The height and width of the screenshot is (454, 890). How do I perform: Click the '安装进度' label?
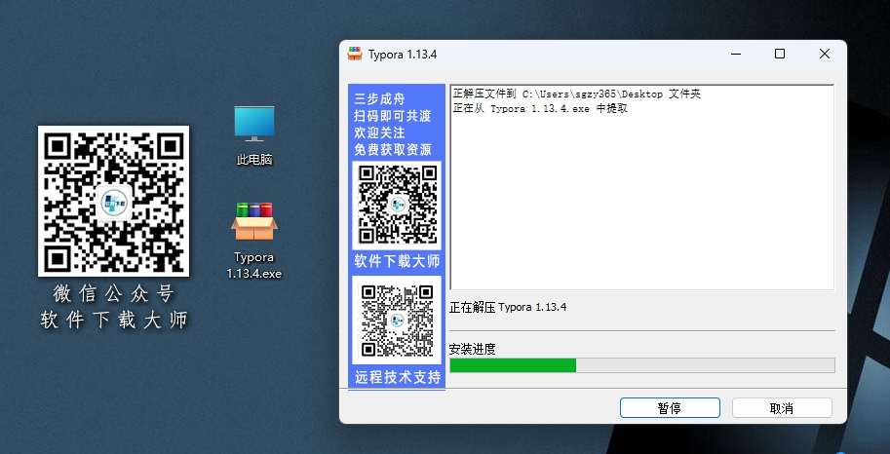click(472, 349)
